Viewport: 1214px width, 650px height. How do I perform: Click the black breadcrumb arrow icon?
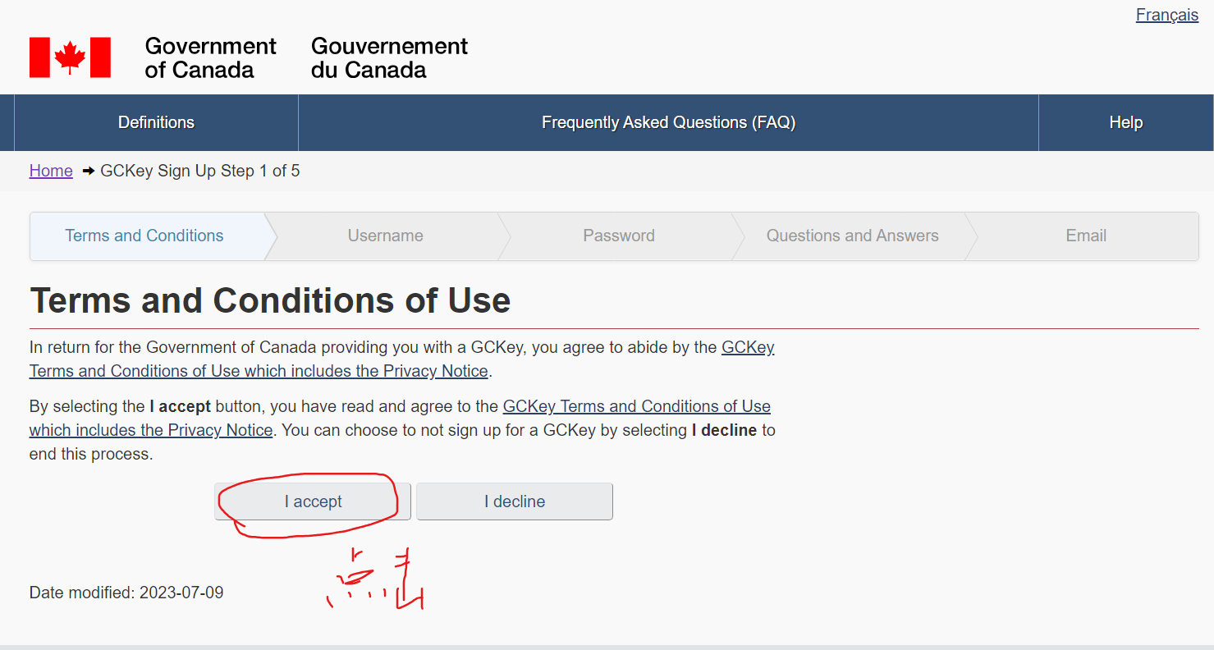point(88,171)
